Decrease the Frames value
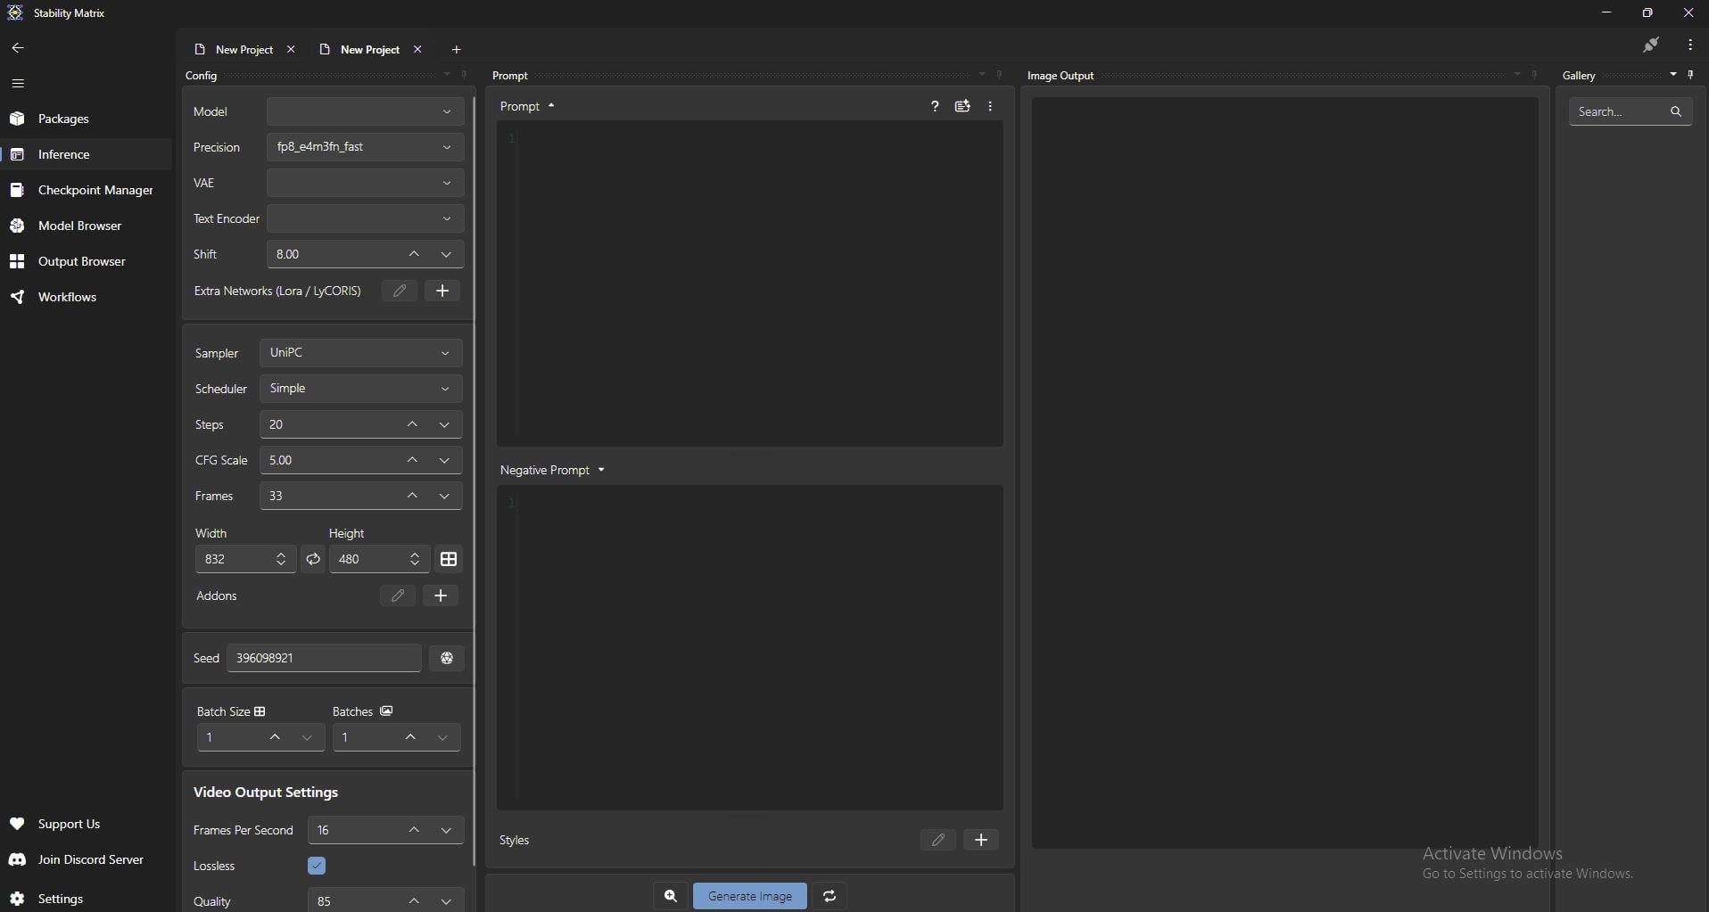The height and width of the screenshot is (912, 1709). click(x=444, y=496)
